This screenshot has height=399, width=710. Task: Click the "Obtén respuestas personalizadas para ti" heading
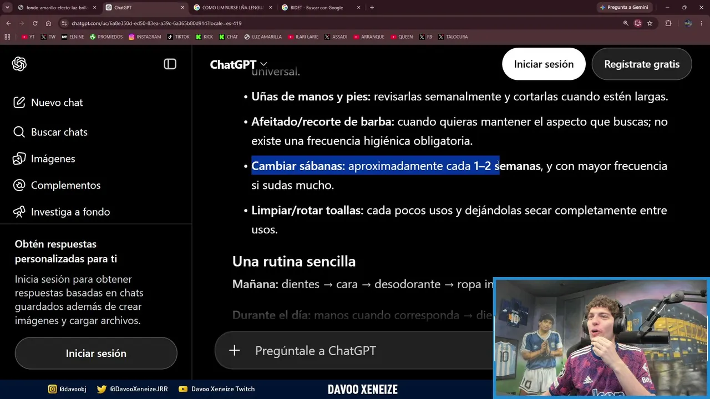pyautogui.click(x=66, y=251)
